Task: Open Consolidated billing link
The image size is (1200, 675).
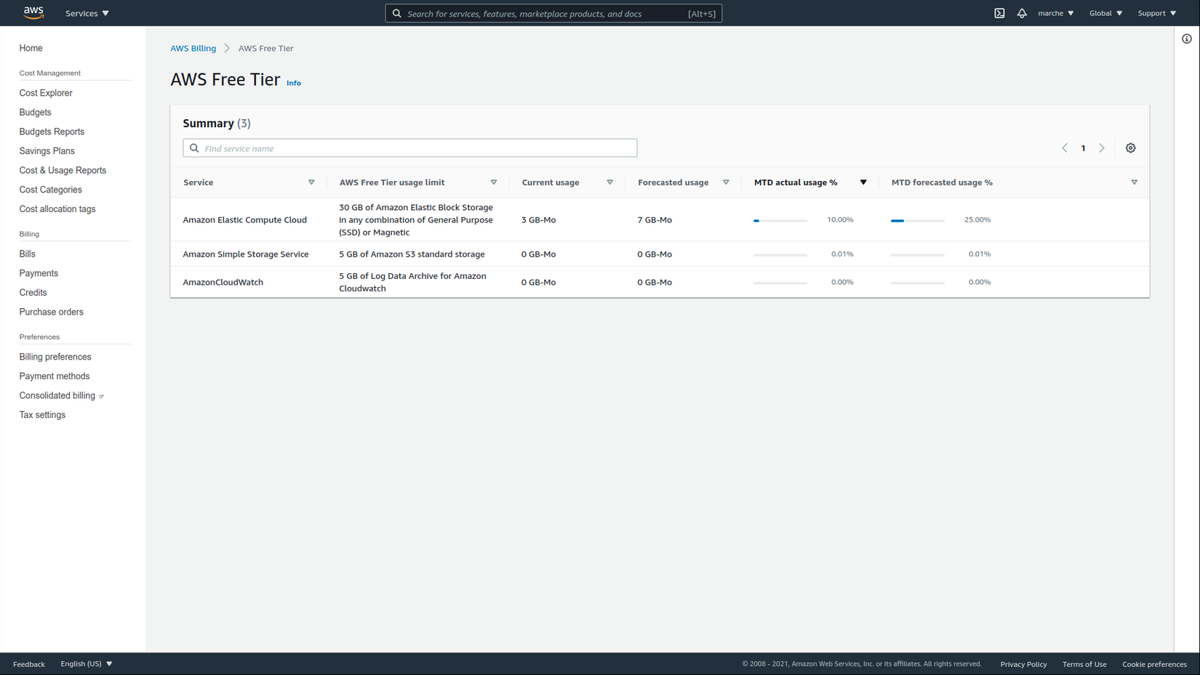Action: 57,396
